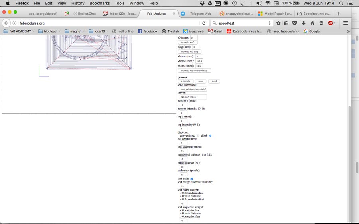Reload the fabmodules.org page
The height and width of the screenshot is (224, 359).
point(204,23)
